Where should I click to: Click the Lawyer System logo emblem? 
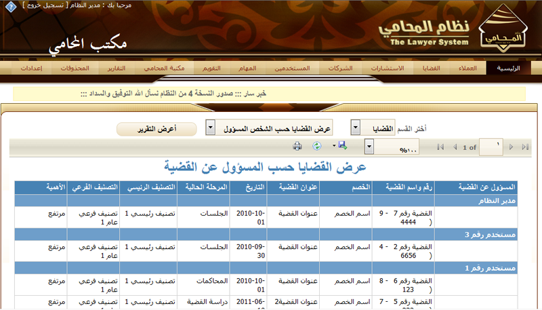[503, 28]
